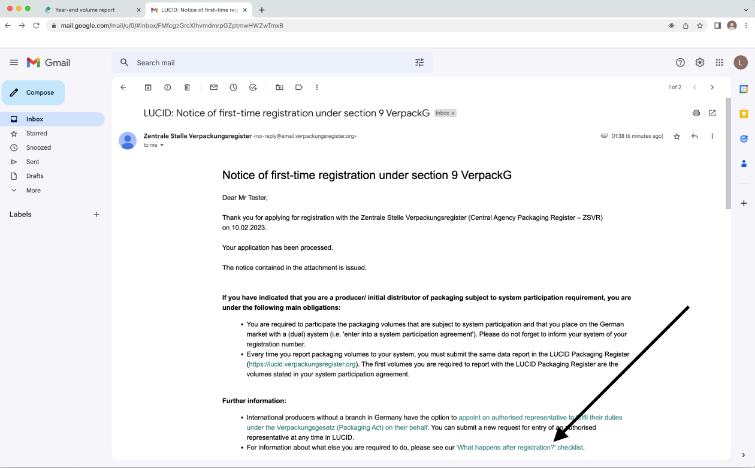Delete the email with the trash icon
This screenshot has height=468, width=755.
tap(187, 87)
